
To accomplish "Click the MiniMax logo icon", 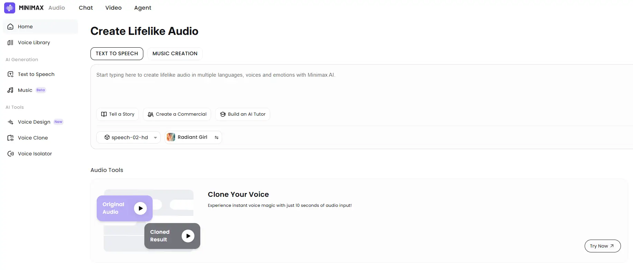I will click(10, 8).
